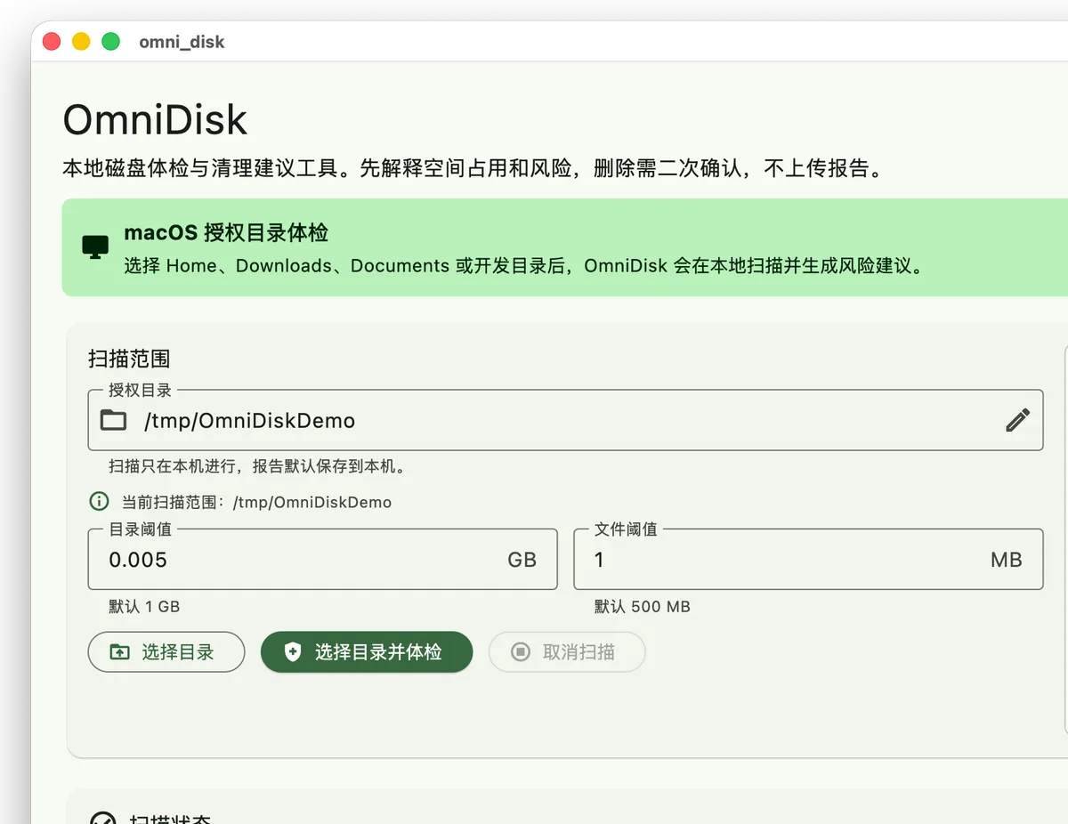Click the info icon by 当前扫描范围
The height and width of the screenshot is (824, 1068).
100,502
